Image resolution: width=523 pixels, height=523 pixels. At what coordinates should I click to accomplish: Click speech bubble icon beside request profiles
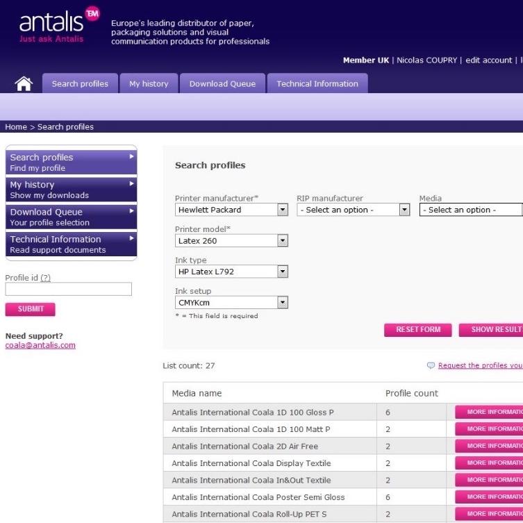431,365
